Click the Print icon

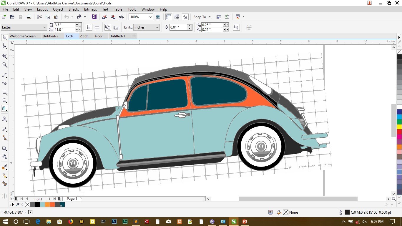click(29, 17)
